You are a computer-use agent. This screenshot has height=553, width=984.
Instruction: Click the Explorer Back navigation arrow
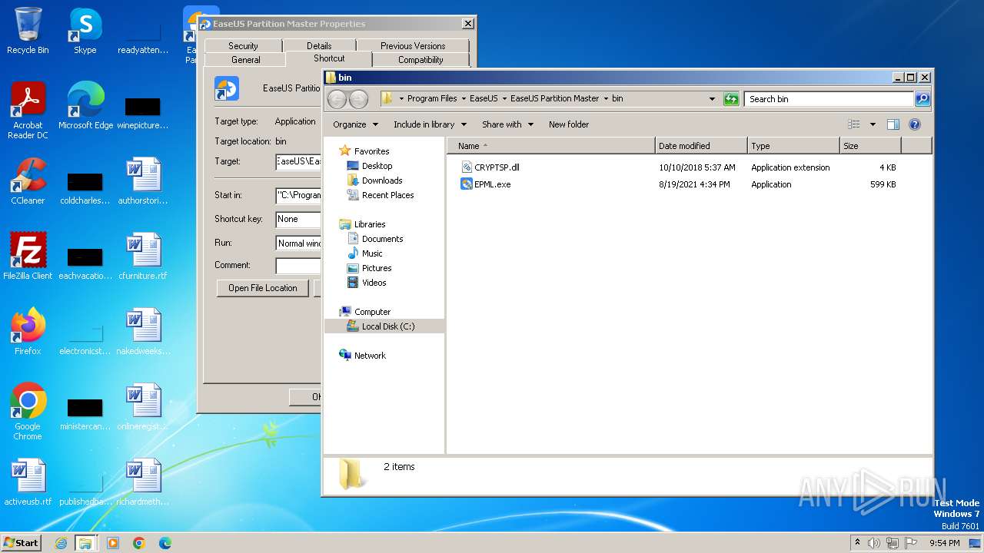coord(337,99)
